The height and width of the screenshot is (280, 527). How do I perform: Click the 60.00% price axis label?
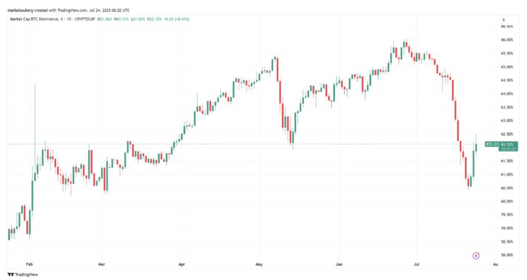(x=507, y=201)
